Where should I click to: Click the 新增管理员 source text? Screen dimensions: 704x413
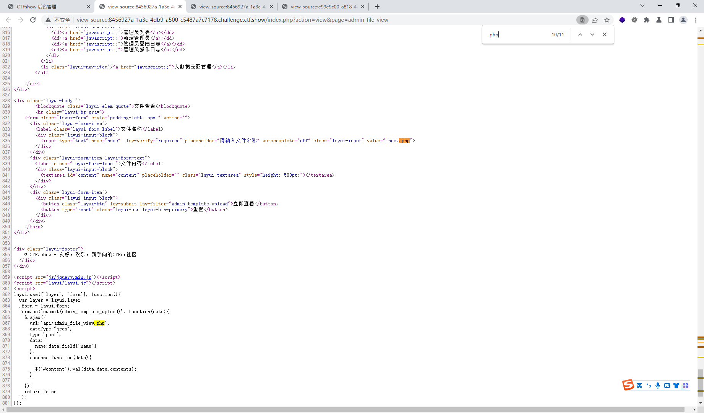[136, 38]
